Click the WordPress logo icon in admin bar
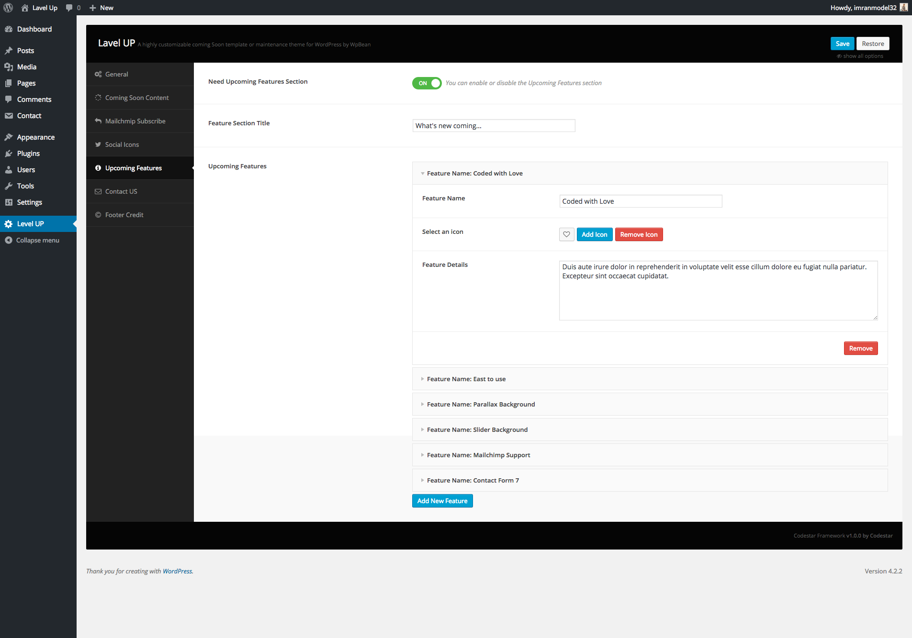The image size is (912, 638). [8, 8]
